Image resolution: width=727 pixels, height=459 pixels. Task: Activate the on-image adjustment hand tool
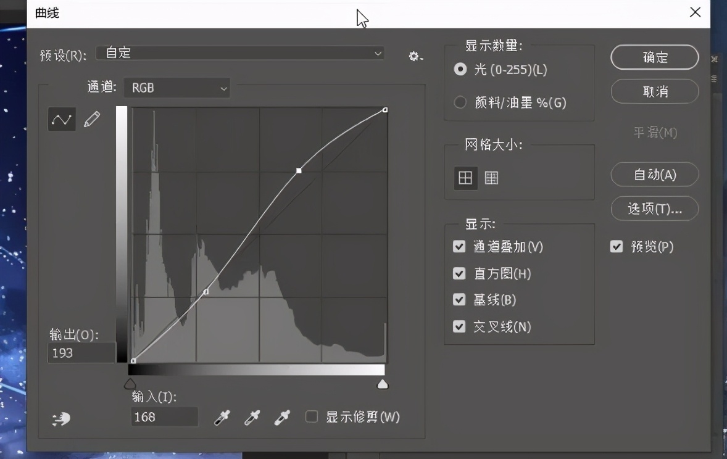(x=61, y=419)
